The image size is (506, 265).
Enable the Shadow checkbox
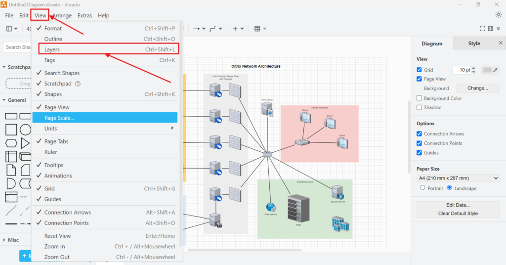pos(420,107)
